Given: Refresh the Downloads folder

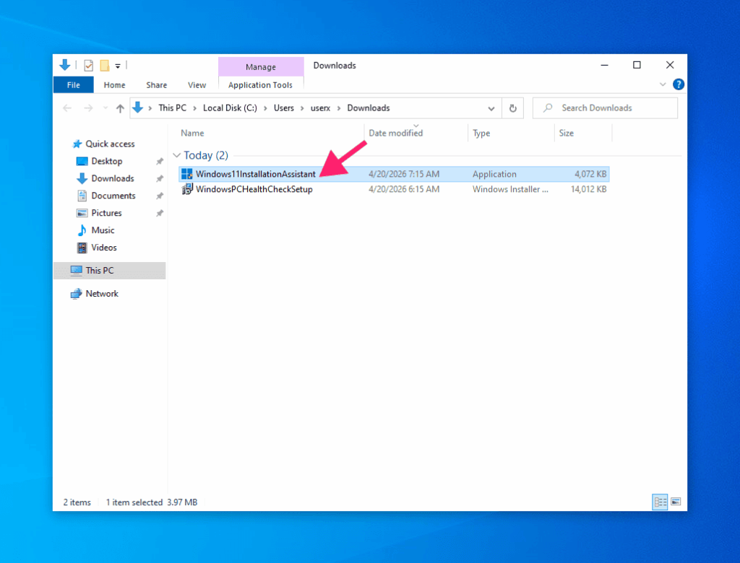Looking at the screenshot, I should (512, 108).
